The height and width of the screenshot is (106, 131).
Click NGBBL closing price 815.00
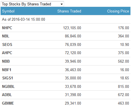[123, 86]
